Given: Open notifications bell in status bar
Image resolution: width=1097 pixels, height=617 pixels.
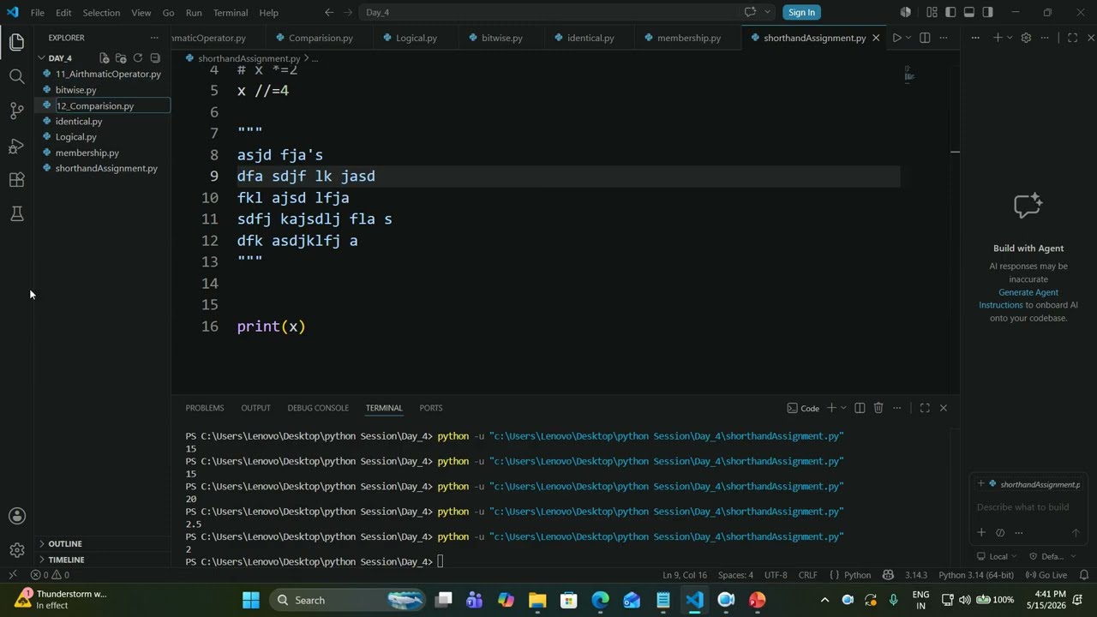Looking at the screenshot, I should [1084, 575].
